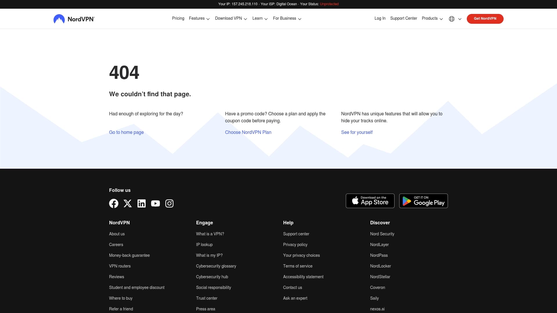Open Refer a friend footer link
Screen dimensions: 557x313
tap(121, 309)
